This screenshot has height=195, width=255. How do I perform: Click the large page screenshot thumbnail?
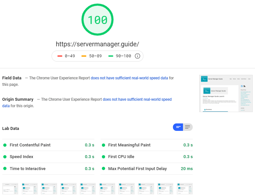226,94
